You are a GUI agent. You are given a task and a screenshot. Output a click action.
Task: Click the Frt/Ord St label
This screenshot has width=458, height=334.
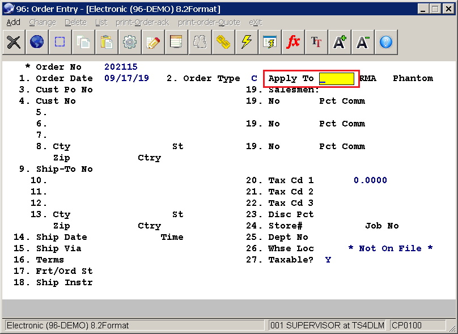(64, 271)
